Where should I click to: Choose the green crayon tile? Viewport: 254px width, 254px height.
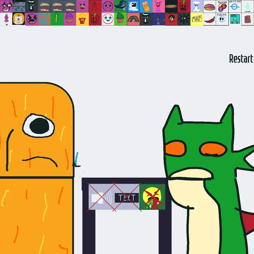coord(57,19)
